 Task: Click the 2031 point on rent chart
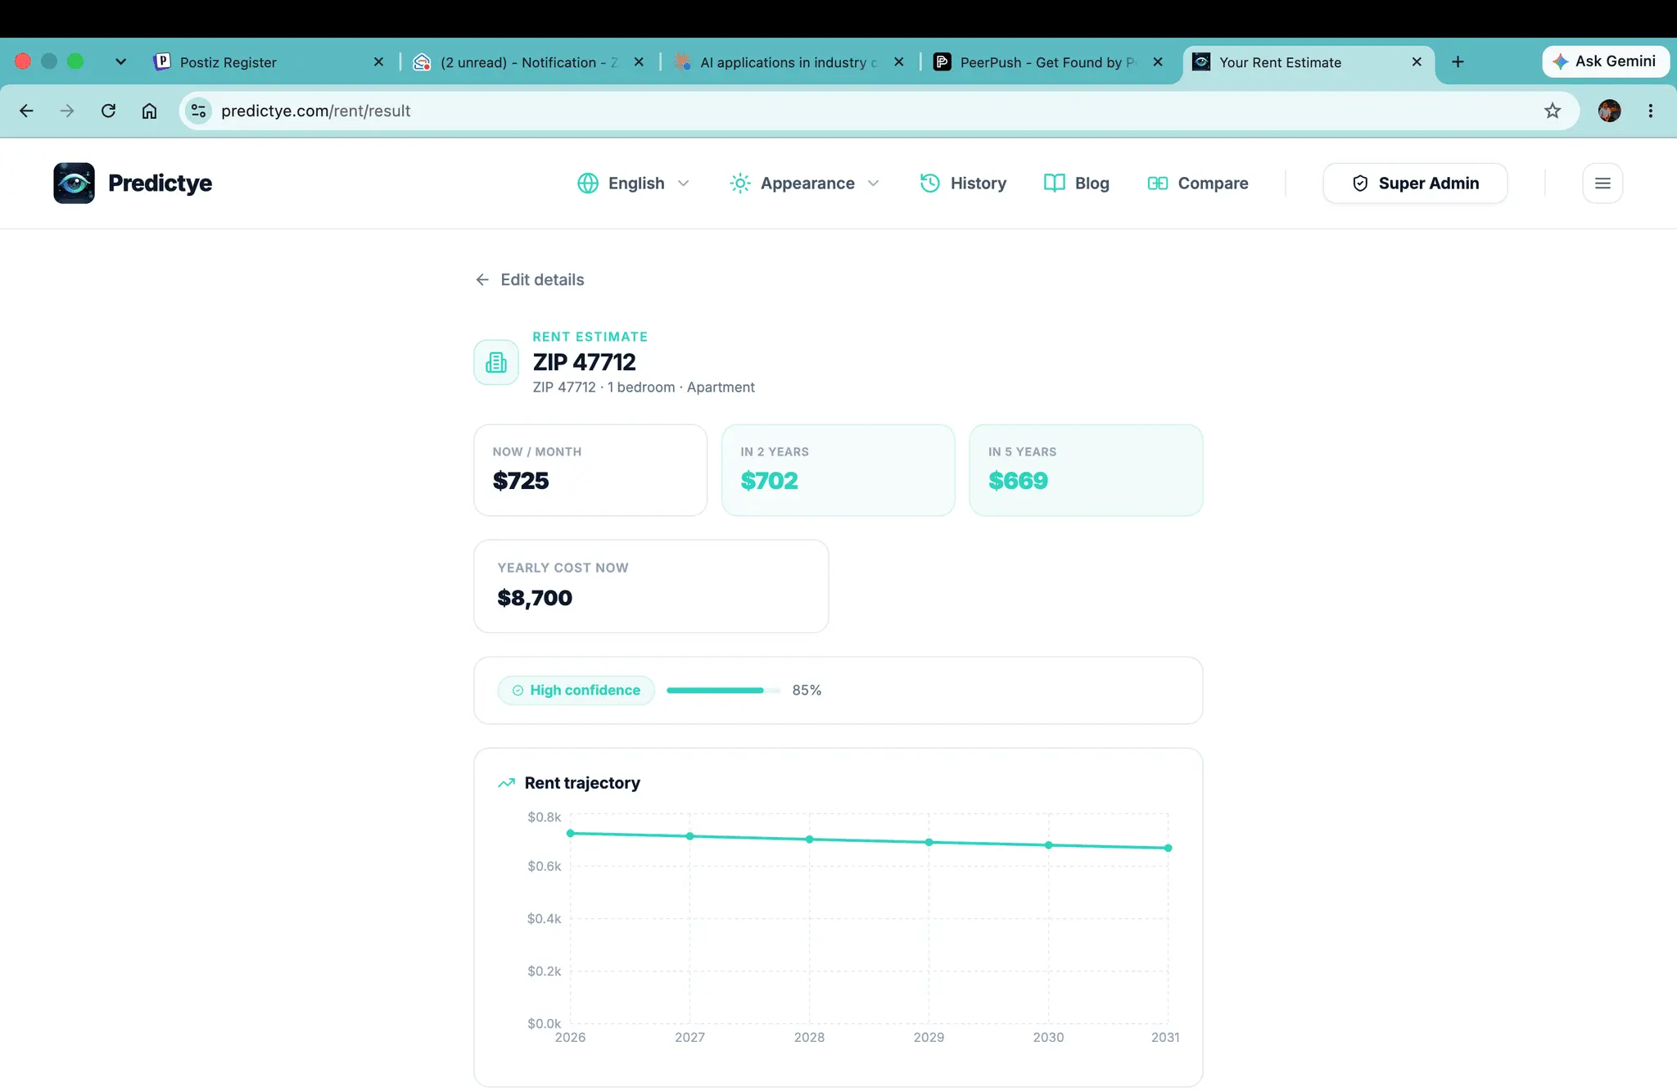point(1168,848)
